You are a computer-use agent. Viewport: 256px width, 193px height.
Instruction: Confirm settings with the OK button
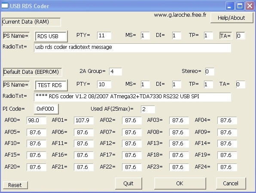point(180,184)
